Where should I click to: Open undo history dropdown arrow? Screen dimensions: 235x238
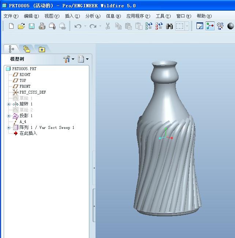tap(85, 26)
